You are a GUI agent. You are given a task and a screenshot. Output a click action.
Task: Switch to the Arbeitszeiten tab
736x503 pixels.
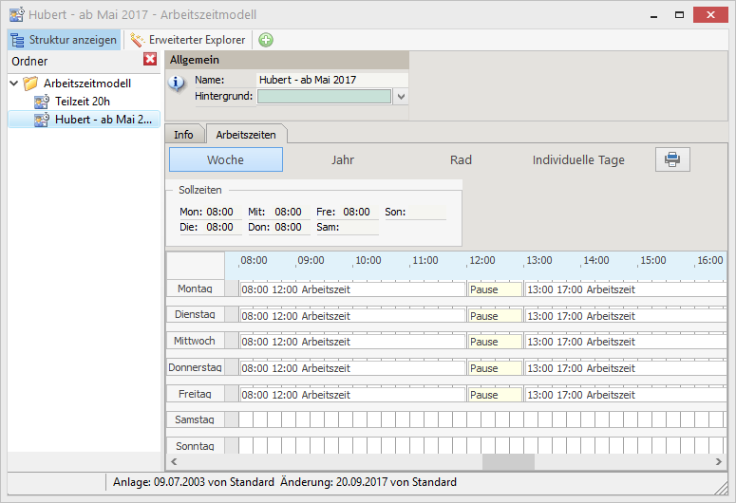247,135
